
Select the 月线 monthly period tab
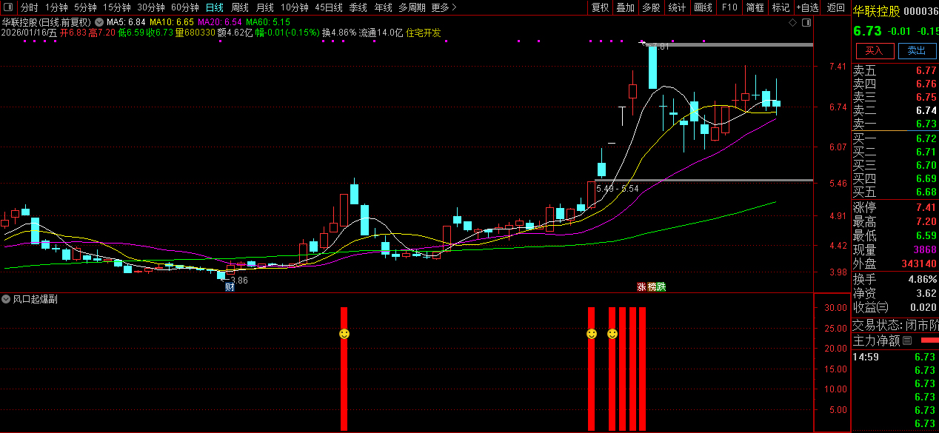(x=264, y=7)
